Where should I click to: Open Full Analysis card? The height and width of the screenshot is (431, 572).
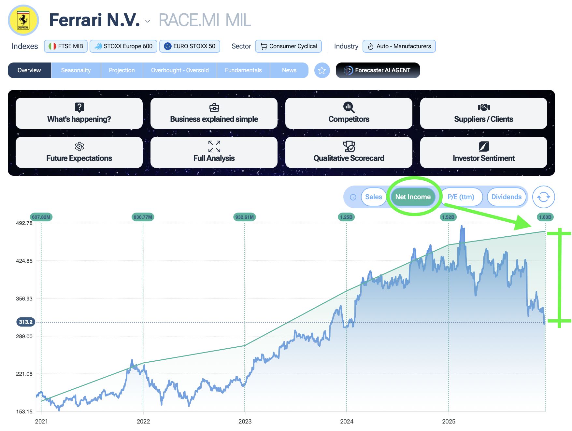[214, 152]
